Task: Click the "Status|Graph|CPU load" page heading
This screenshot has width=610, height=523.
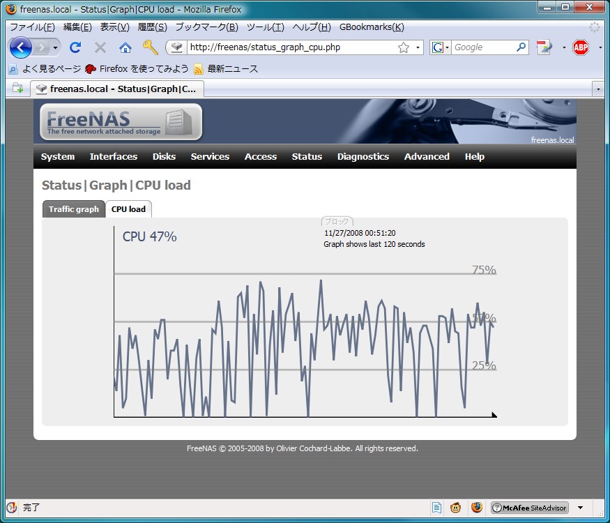Action: coord(116,185)
